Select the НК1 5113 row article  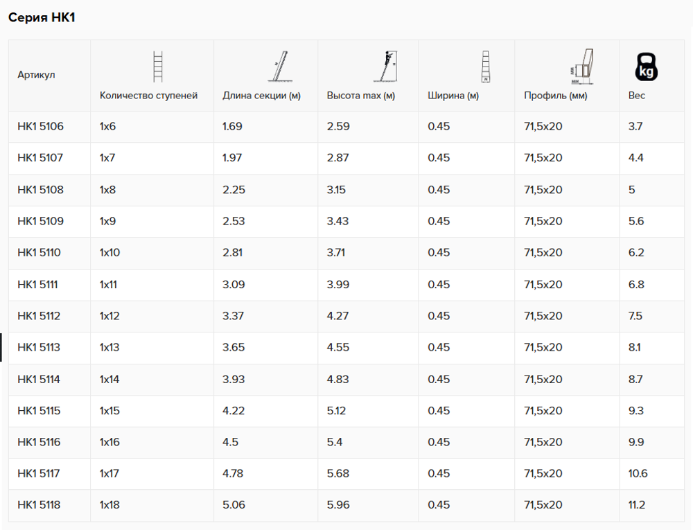tap(39, 348)
